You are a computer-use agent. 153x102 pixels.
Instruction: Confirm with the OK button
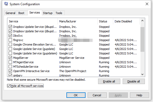point(76,95)
